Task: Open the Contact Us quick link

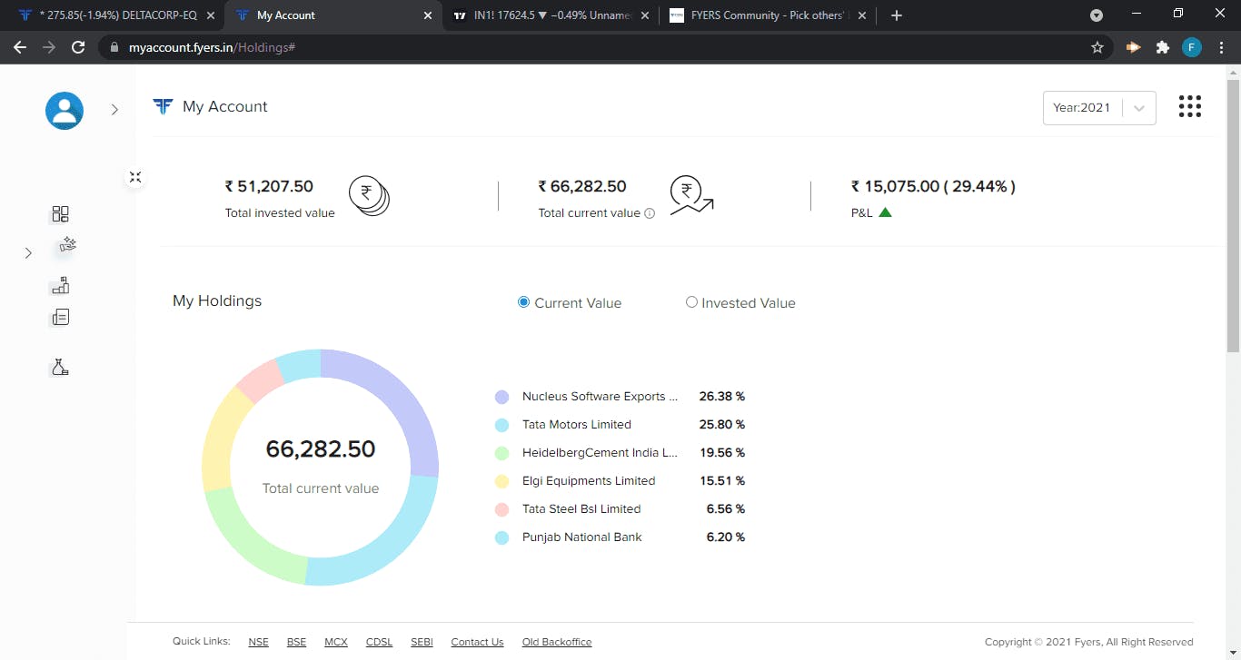Action: pyautogui.click(x=477, y=642)
